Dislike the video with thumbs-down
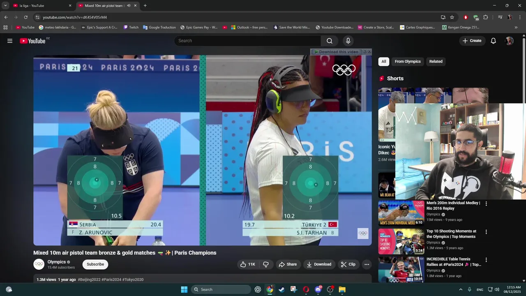526x296 pixels. 266,264
